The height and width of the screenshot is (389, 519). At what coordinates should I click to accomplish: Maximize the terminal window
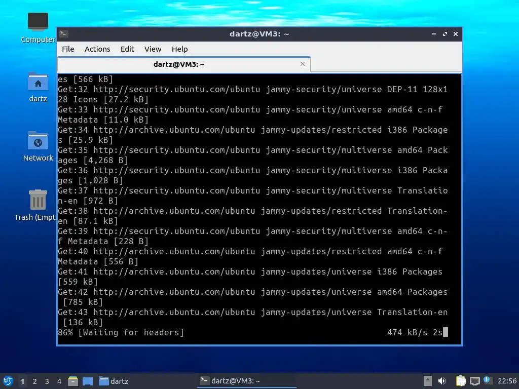(x=445, y=34)
